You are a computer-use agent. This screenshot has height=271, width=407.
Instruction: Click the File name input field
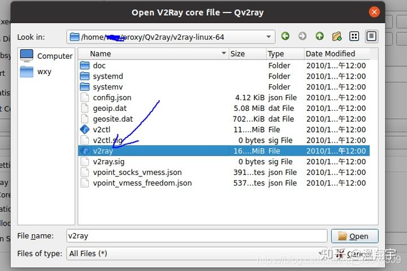pyautogui.click(x=197, y=236)
